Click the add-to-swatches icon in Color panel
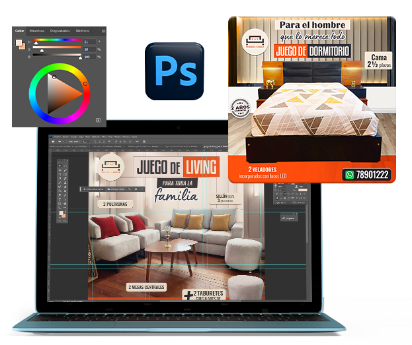Viewport: 412px width, 345px height. click(99, 120)
